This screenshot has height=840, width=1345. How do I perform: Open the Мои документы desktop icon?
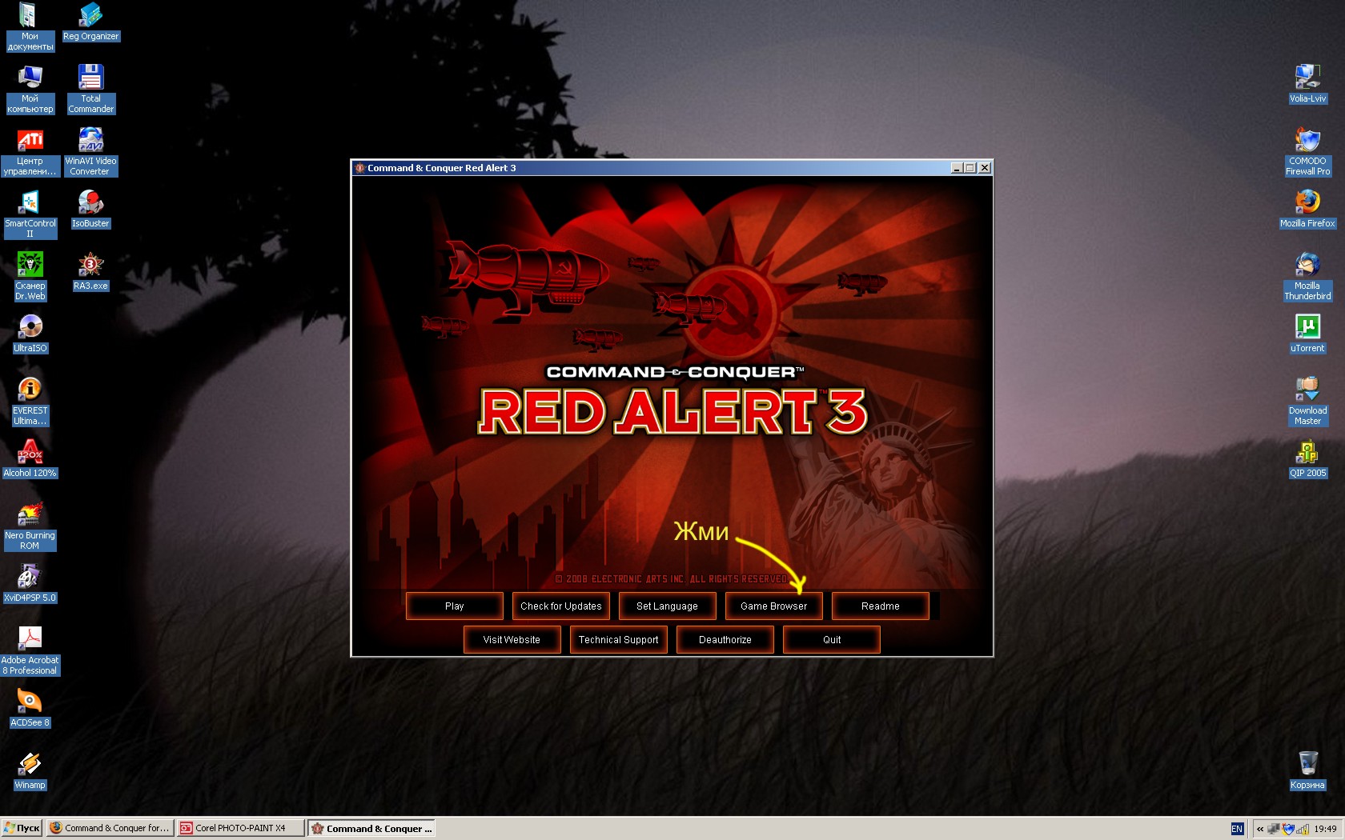point(30,26)
